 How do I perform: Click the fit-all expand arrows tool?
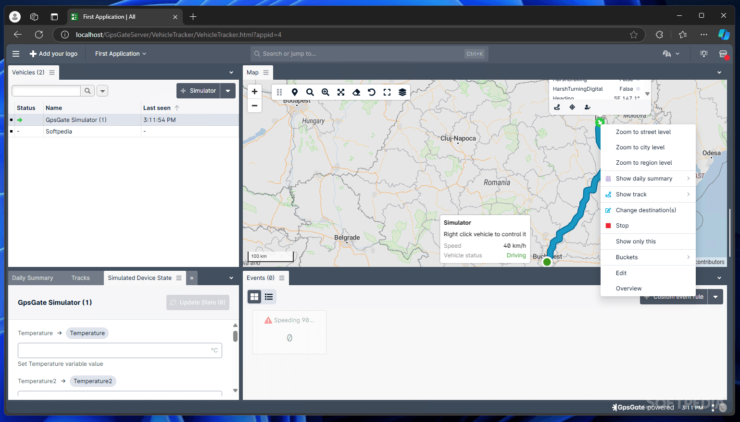tap(341, 92)
